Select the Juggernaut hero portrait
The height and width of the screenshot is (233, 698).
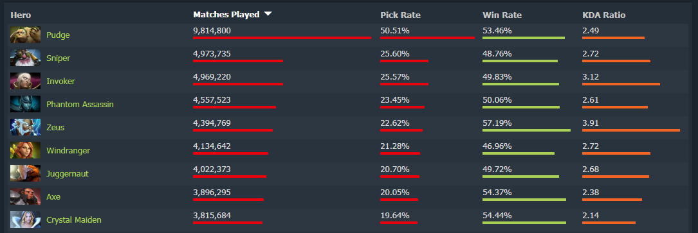coord(25,173)
